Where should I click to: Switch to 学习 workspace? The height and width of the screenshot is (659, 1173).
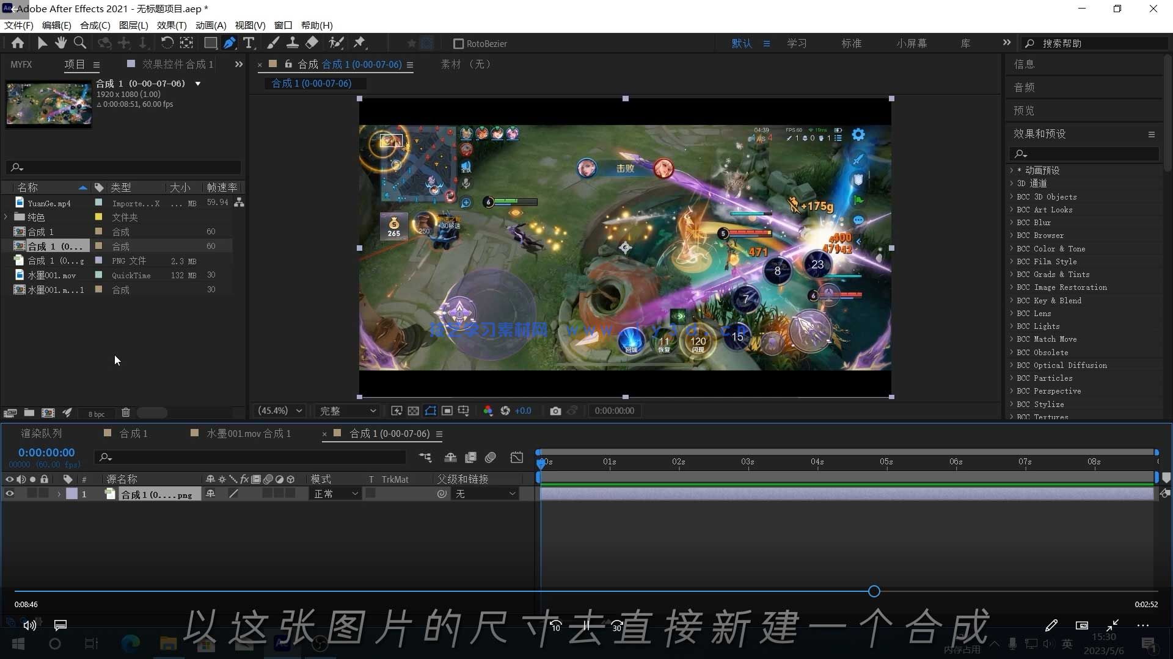click(797, 43)
